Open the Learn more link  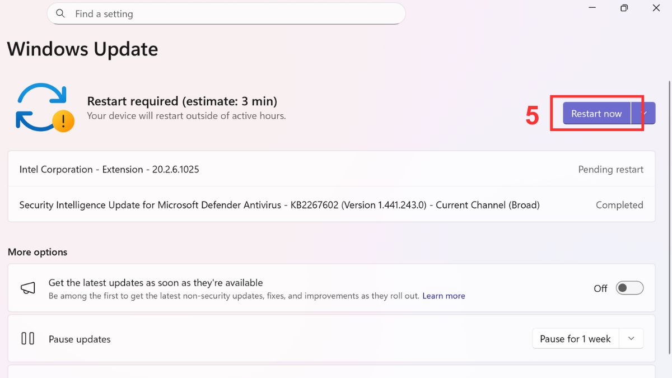tap(444, 296)
